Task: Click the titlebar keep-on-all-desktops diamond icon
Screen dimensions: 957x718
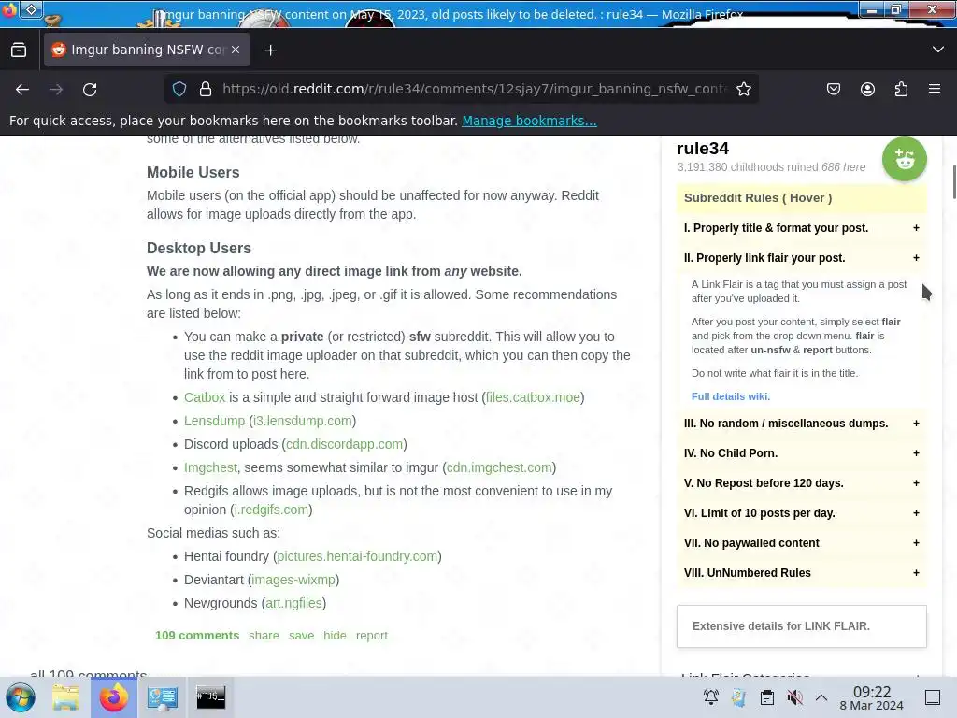Action: click(31, 9)
